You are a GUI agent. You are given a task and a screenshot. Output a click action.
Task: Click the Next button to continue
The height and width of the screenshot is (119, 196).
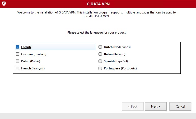[x=156, y=107]
